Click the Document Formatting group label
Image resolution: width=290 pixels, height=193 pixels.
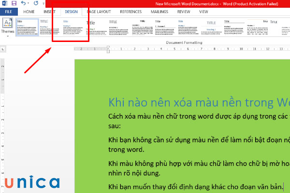pos(184,42)
